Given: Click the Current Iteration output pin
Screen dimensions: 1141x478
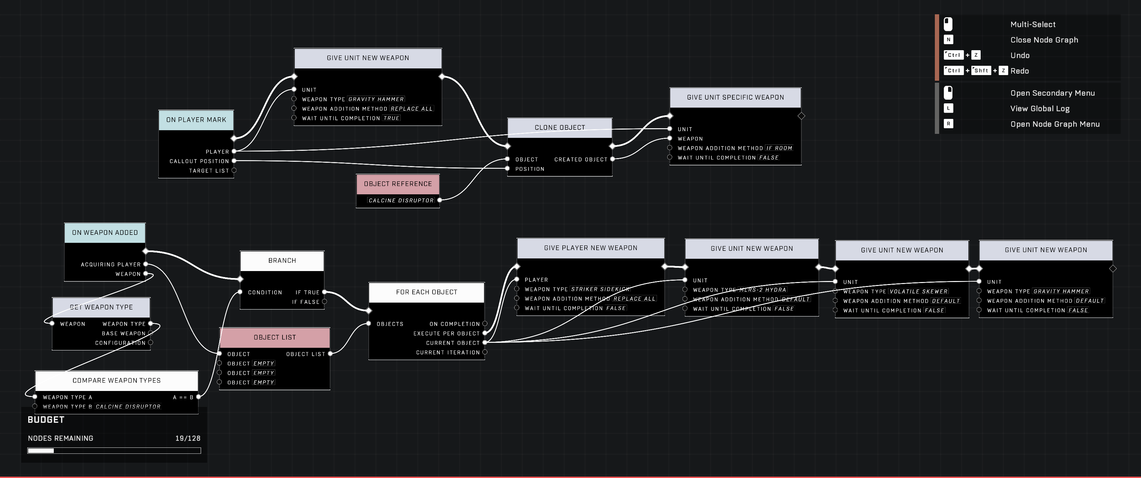Looking at the screenshot, I should coord(485,352).
